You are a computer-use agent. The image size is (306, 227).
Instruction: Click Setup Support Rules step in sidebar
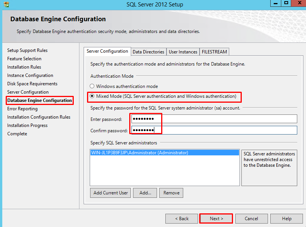pos(27,50)
